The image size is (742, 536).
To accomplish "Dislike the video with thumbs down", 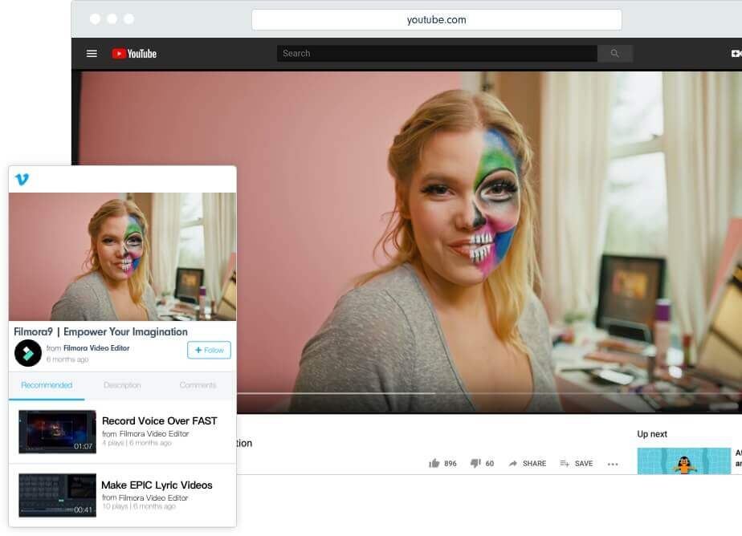I will pos(475,463).
